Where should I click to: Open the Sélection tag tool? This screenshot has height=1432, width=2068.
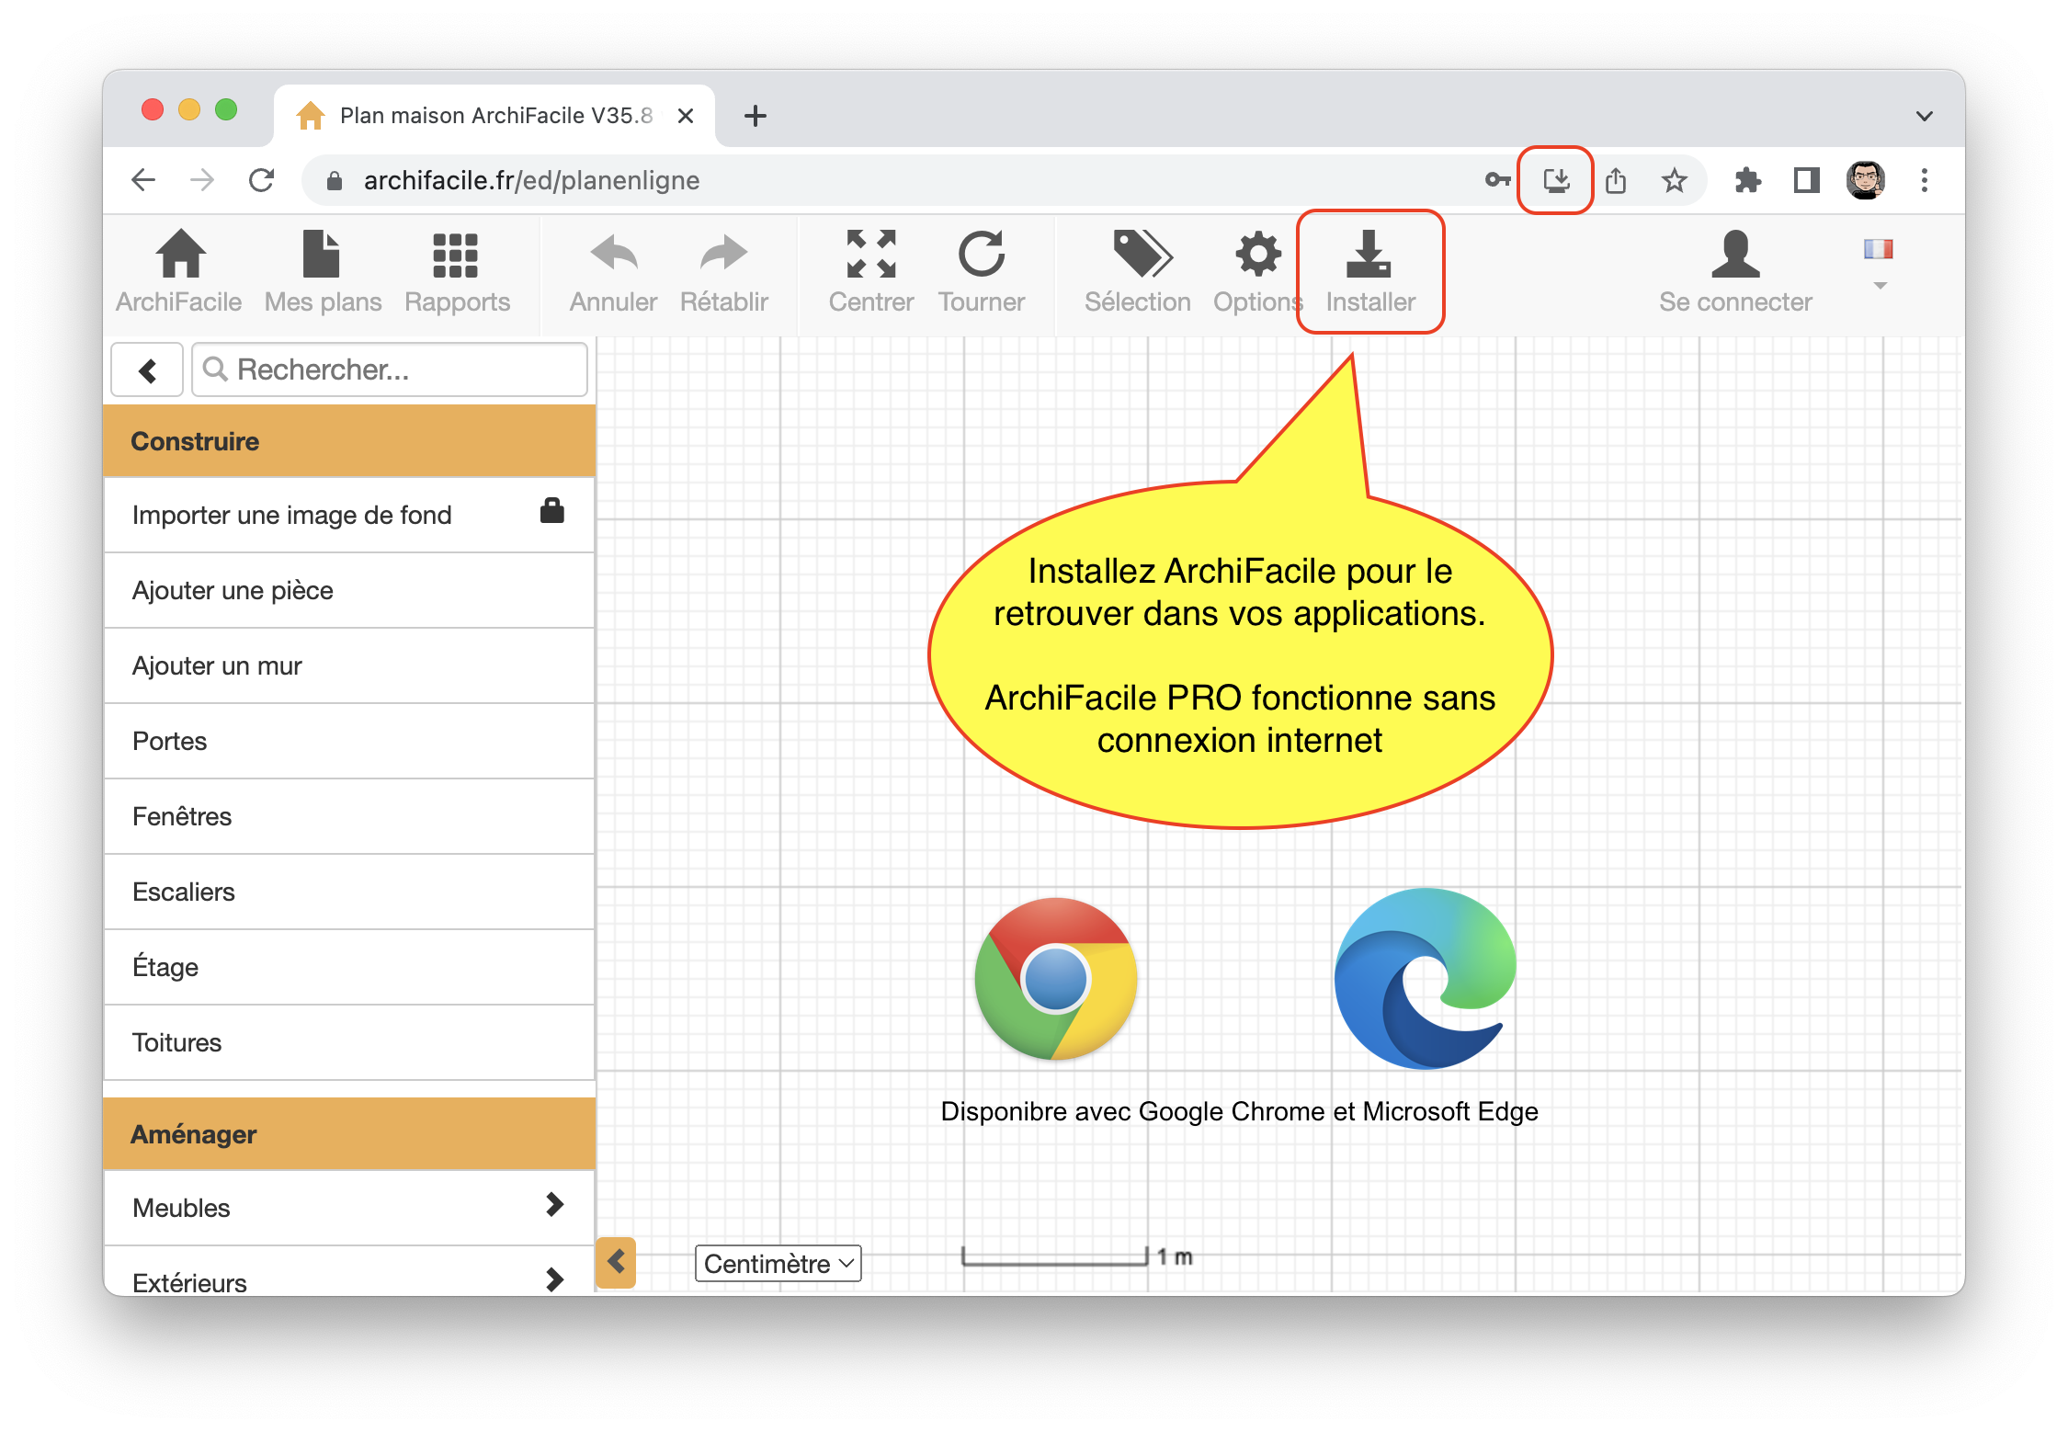1140,255
